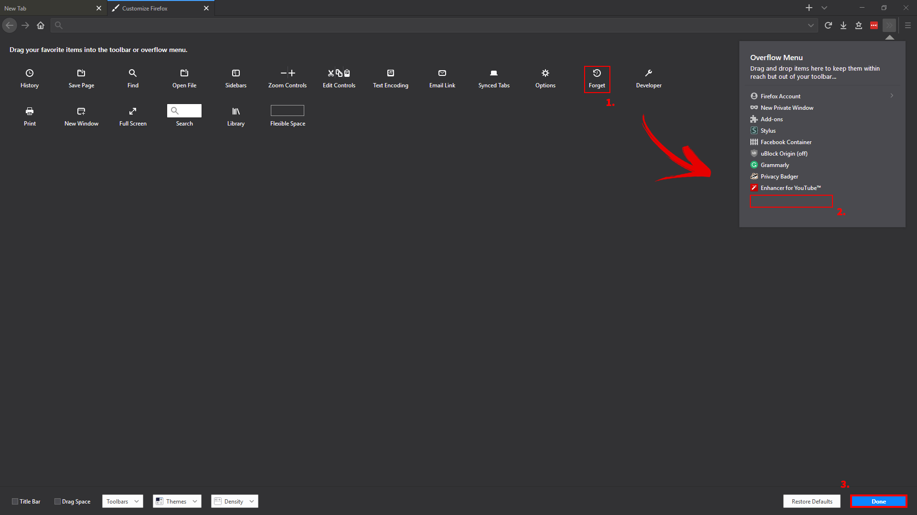Click the bookmark star tray icon
Viewport: 917px width, 515px height.
(859, 25)
